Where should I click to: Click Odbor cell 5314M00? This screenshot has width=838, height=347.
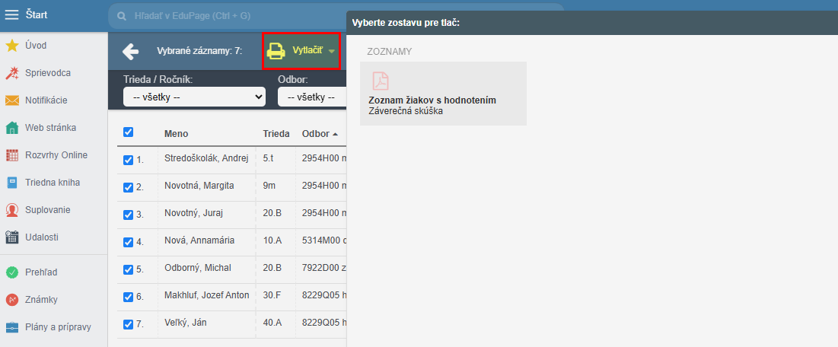point(324,240)
